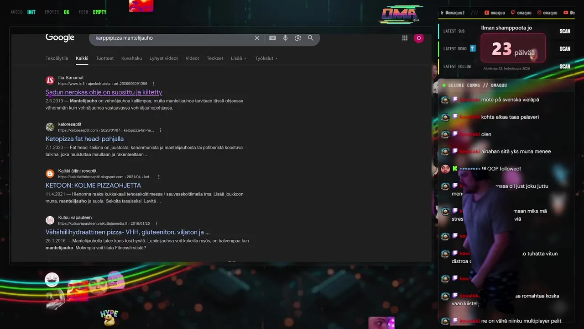584x329 pixels.
Task: Switch to the Kuvahaku tab
Action: [131, 58]
